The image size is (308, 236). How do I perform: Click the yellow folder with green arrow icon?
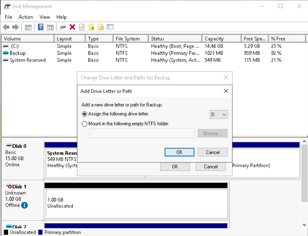(x=91, y=27)
